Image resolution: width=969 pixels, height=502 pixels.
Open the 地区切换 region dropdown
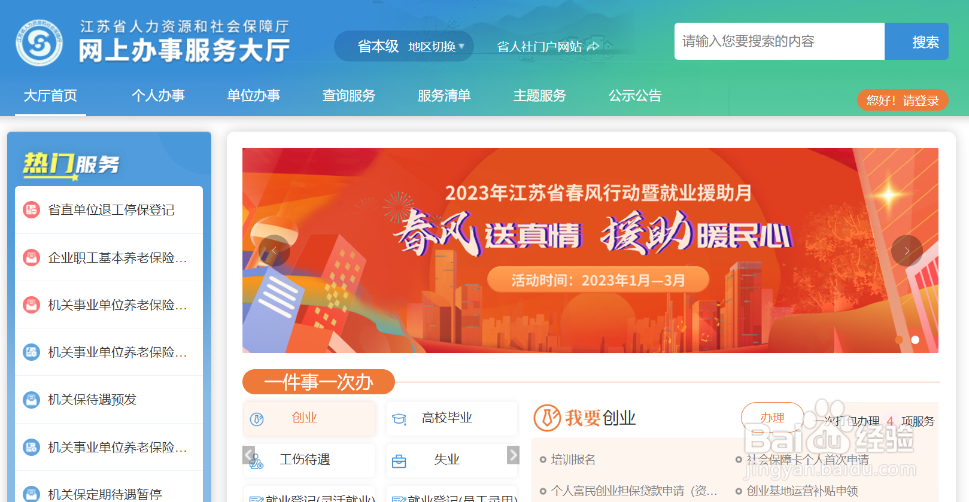436,46
